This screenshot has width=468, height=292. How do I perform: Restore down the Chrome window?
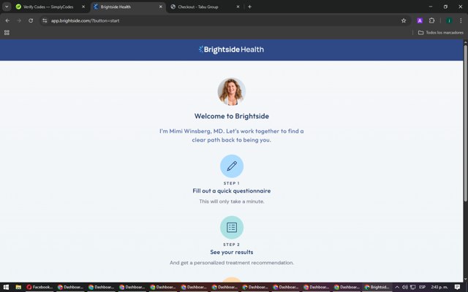(x=445, y=7)
